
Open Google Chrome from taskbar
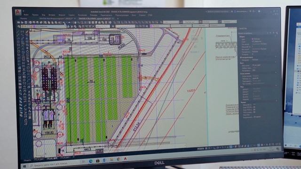click(119, 159)
